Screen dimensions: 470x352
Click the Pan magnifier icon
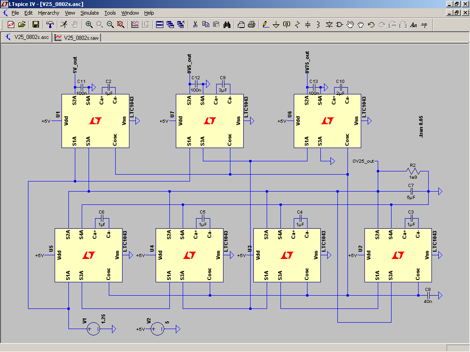click(100, 25)
